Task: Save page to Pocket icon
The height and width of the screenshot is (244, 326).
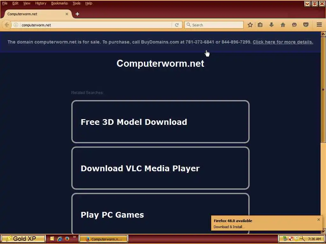Action: (x=306, y=25)
